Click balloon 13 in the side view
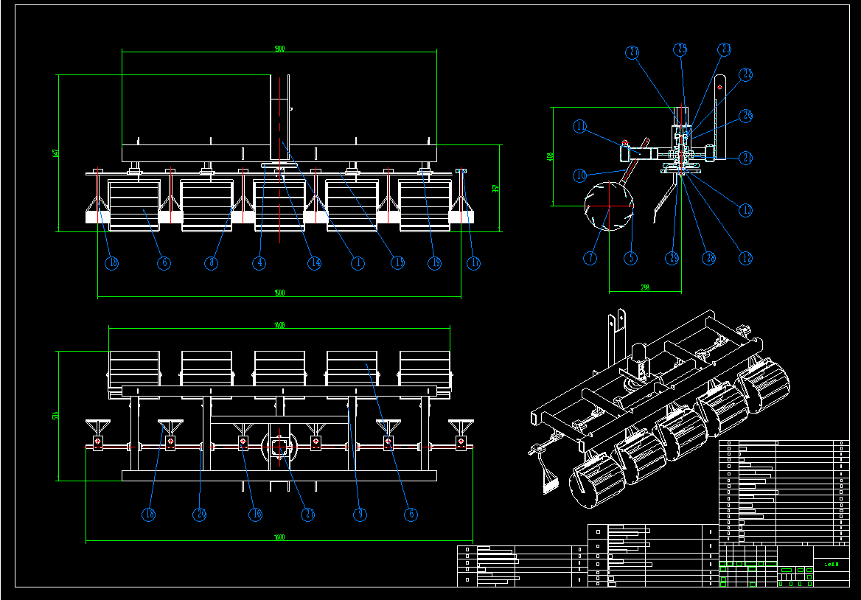The width and height of the screenshot is (861, 600). (746, 209)
